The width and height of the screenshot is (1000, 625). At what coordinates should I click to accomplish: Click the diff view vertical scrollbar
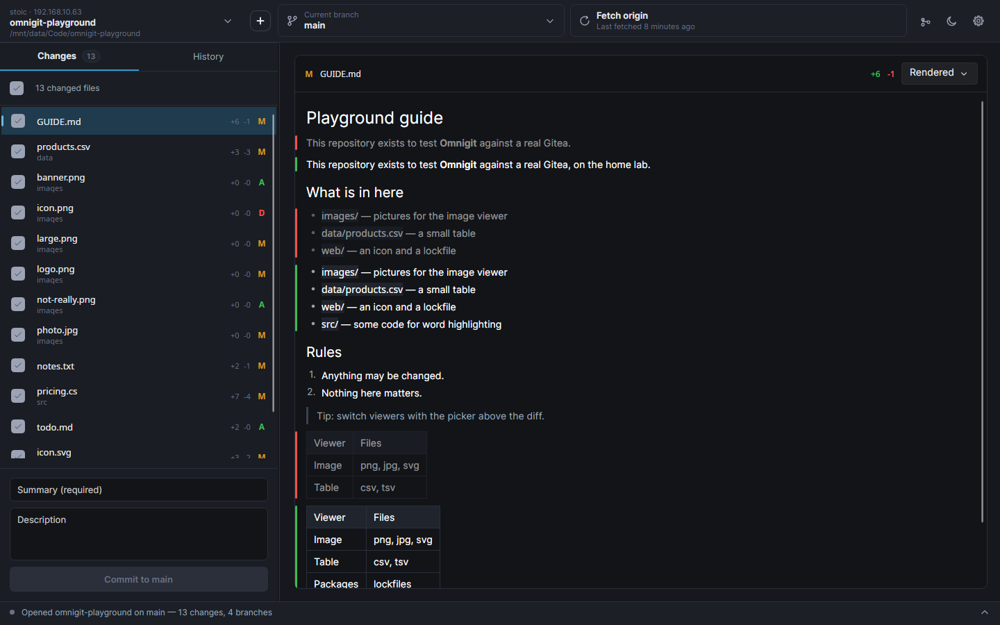point(982,312)
